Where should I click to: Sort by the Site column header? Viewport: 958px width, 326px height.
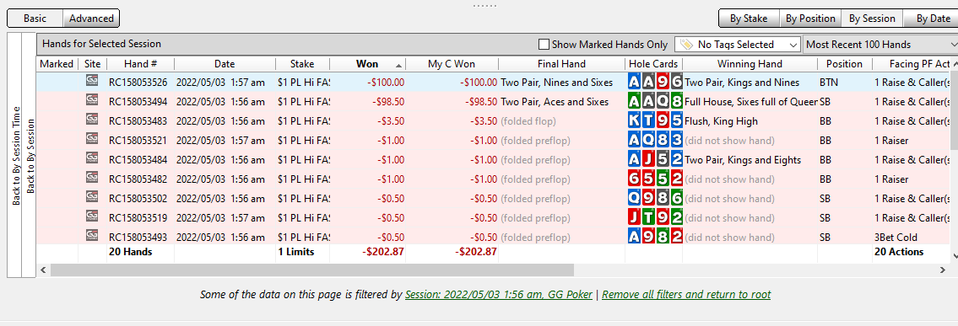tap(93, 64)
